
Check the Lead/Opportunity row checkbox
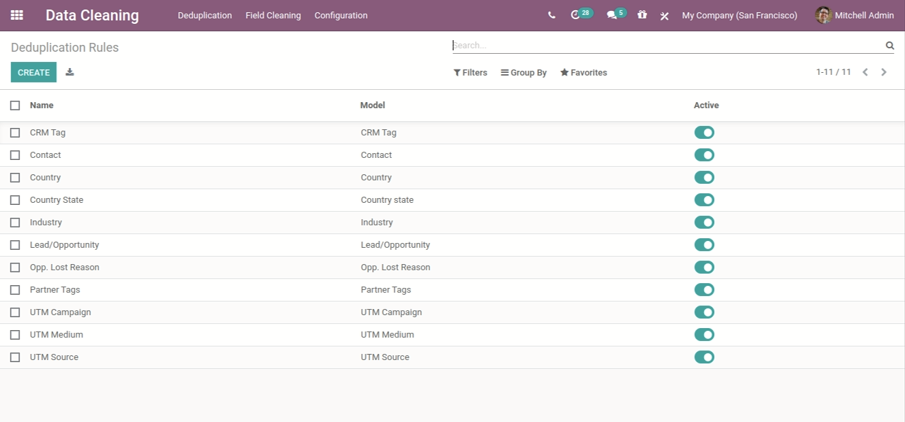point(15,245)
